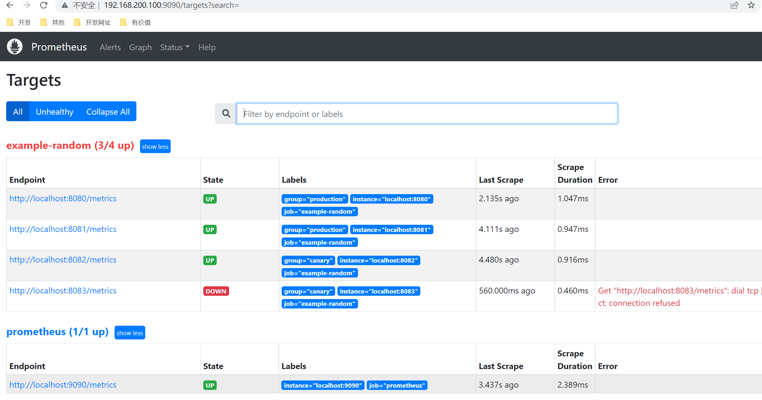Click the 2.135s ago last scrape value
This screenshot has width=762, height=400.
point(499,198)
